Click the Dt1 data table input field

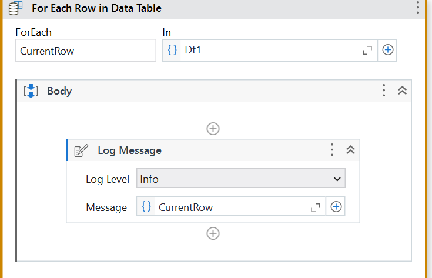point(269,50)
